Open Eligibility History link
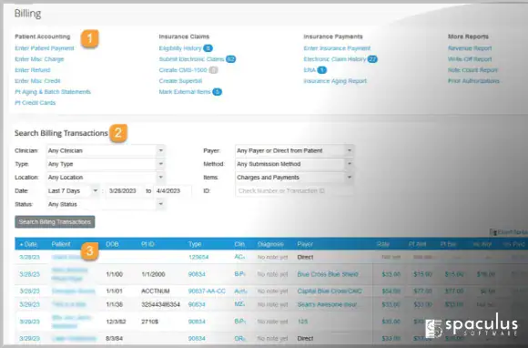 click(180, 48)
